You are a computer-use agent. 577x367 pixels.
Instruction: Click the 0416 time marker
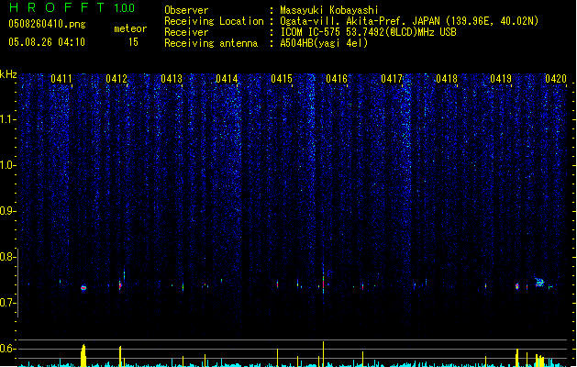(x=337, y=79)
